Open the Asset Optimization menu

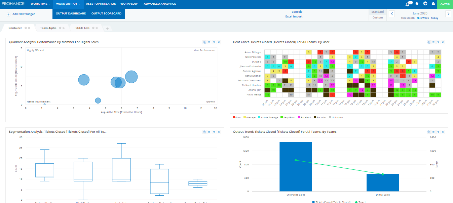click(101, 4)
